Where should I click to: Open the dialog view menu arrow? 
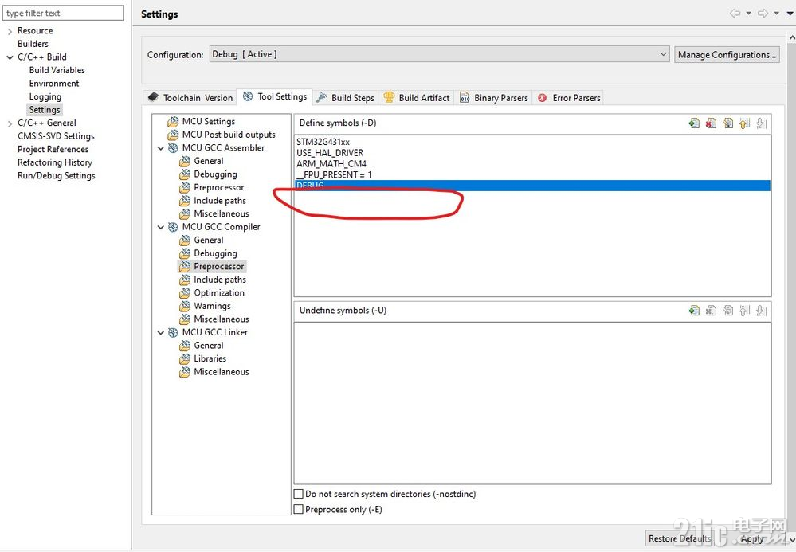[790, 14]
